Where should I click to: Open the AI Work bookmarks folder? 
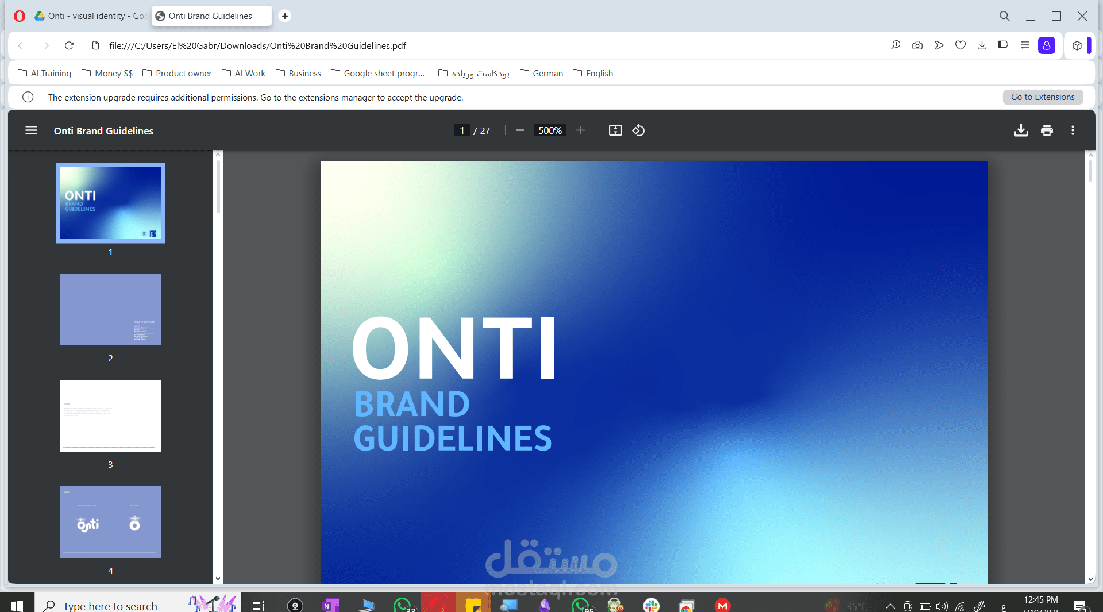(244, 73)
